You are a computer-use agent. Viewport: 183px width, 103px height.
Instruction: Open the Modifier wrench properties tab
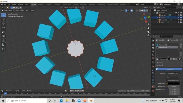coord(153,70)
